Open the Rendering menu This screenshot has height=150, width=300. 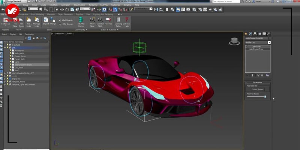[93, 5]
